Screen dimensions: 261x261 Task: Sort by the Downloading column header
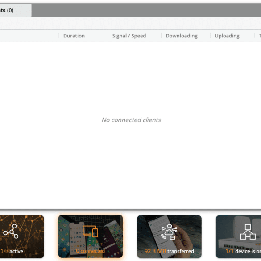tap(182, 36)
